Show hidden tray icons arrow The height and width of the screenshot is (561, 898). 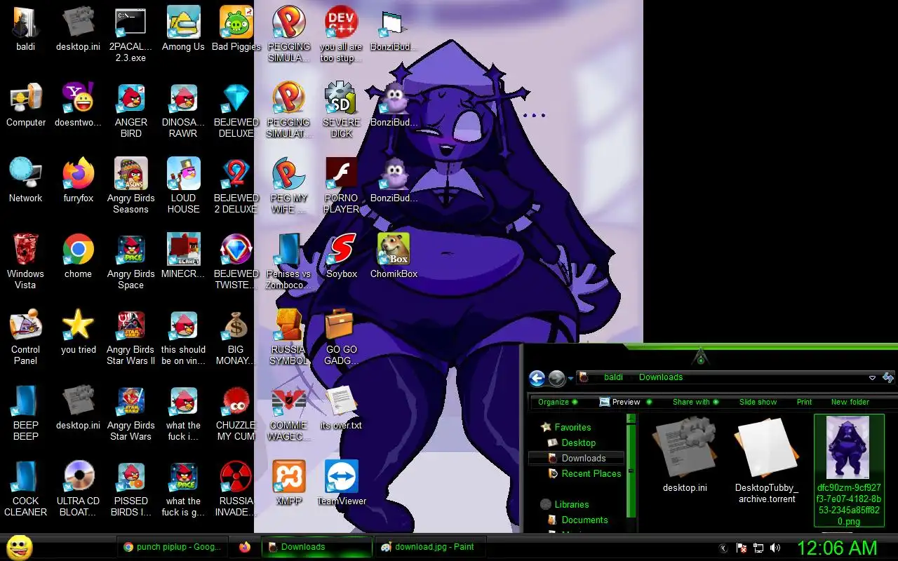coord(723,548)
